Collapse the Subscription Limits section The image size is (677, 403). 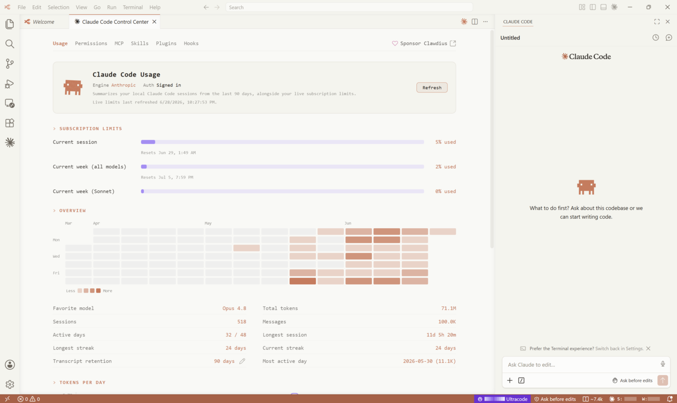pos(87,128)
